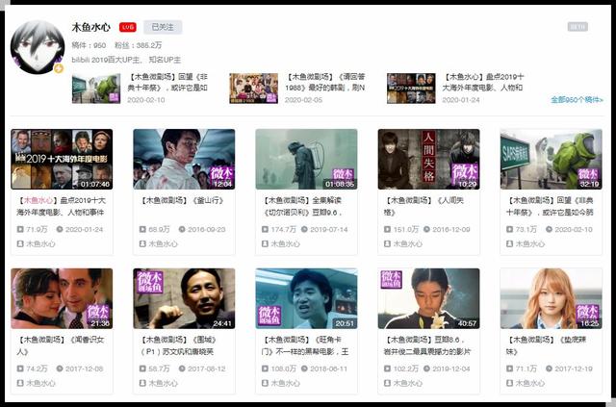Click play count icon beside 68.9万

[142, 229]
